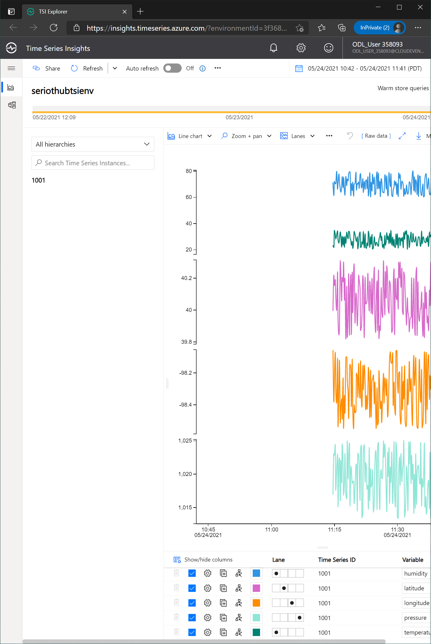This screenshot has height=644, width=431.
Task: Open the date range calendar picker
Action: [299, 68]
